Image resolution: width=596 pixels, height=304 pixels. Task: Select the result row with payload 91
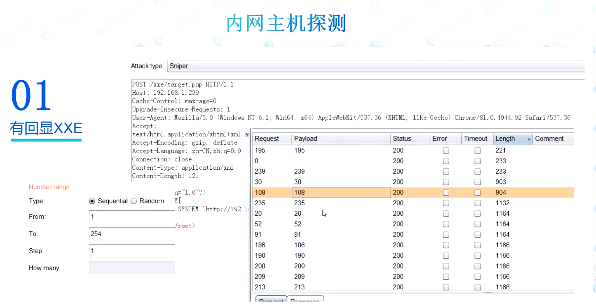coord(413,235)
